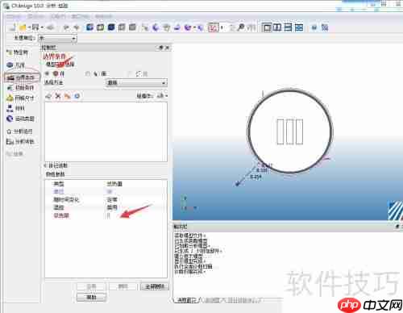Screen dimensions: 403x313
Task: Click the redo arrow toolbar icon
Action: coord(77,27)
